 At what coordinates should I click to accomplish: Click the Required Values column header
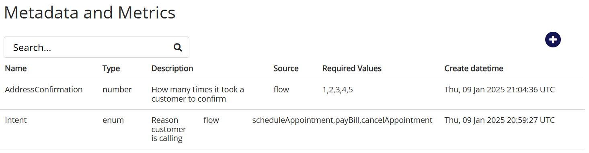(x=352, y=68)
